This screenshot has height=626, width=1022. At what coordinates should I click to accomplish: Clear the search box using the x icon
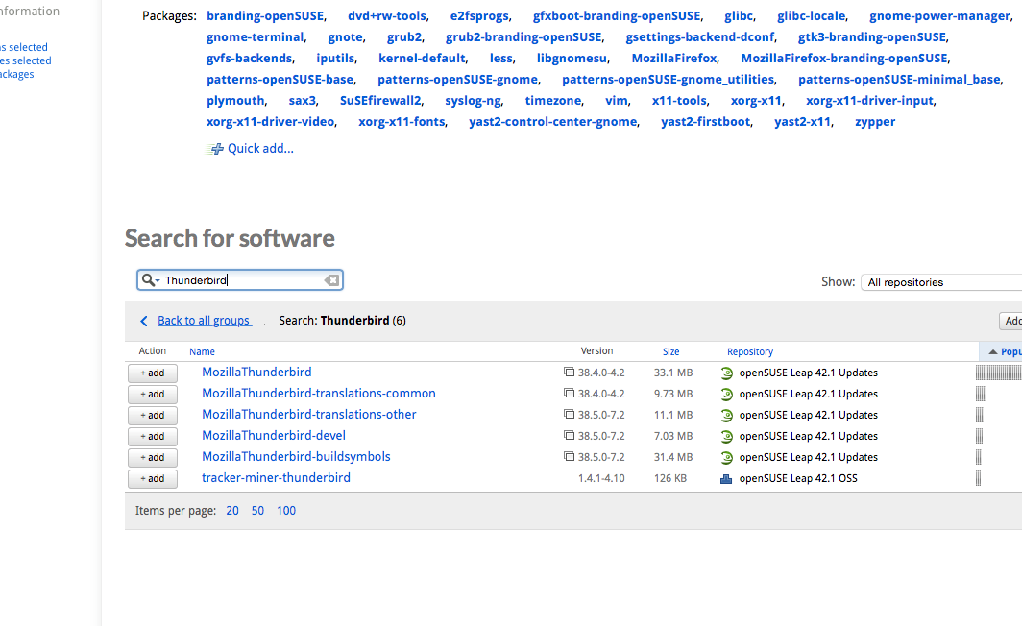[332, 279]
